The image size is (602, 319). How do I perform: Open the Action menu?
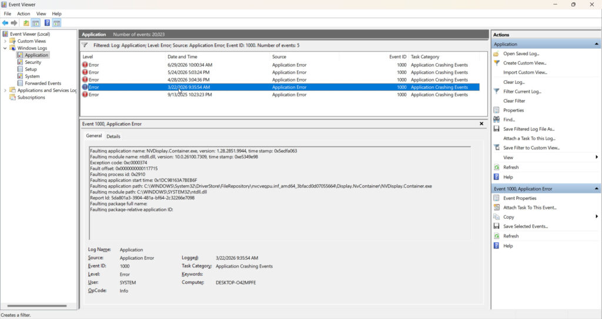tap(24, 14)
